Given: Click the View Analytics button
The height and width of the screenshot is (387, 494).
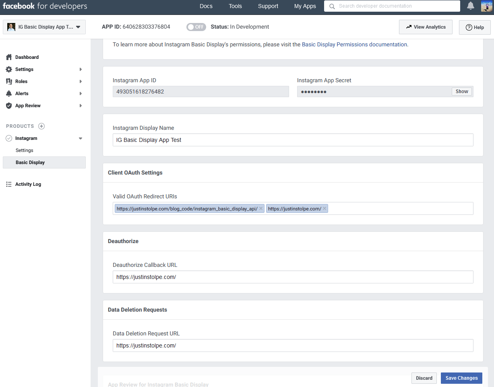Looking at the screenshot, I should pyautogui.click(x=426, y=27).
